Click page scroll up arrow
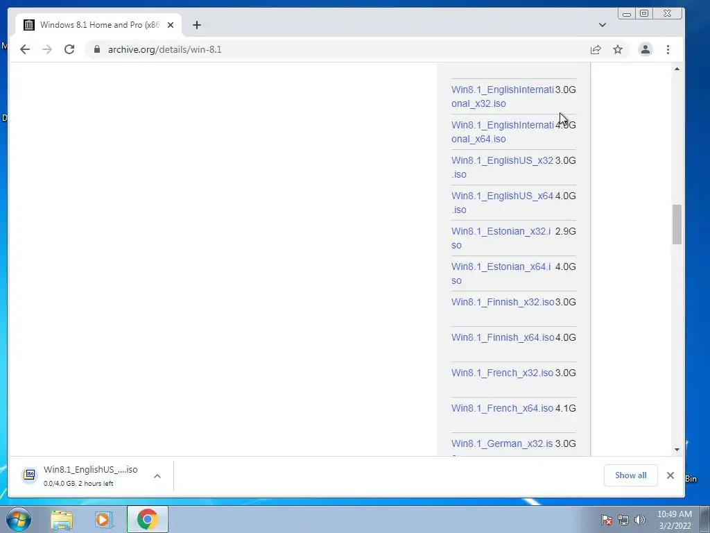The image size is (710, 533). coord(677,69)
